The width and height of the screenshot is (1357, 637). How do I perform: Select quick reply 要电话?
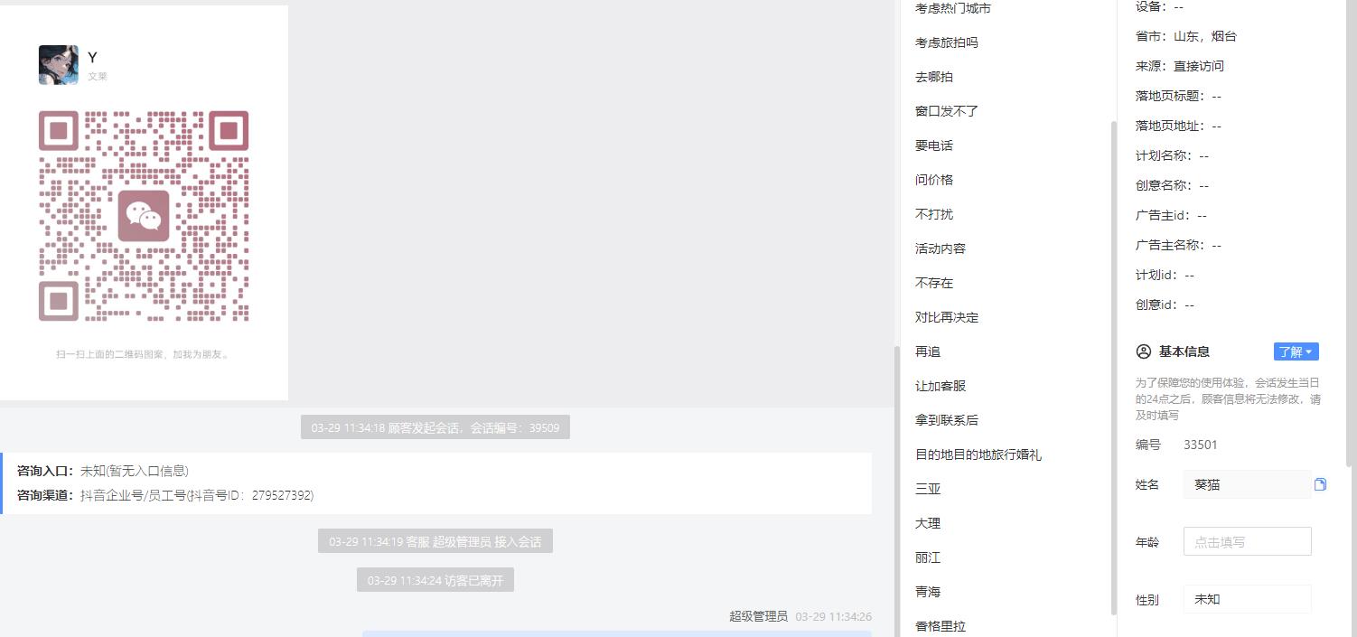[934, 145]
